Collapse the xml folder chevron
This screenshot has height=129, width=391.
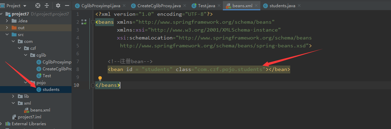coord(13,103)
